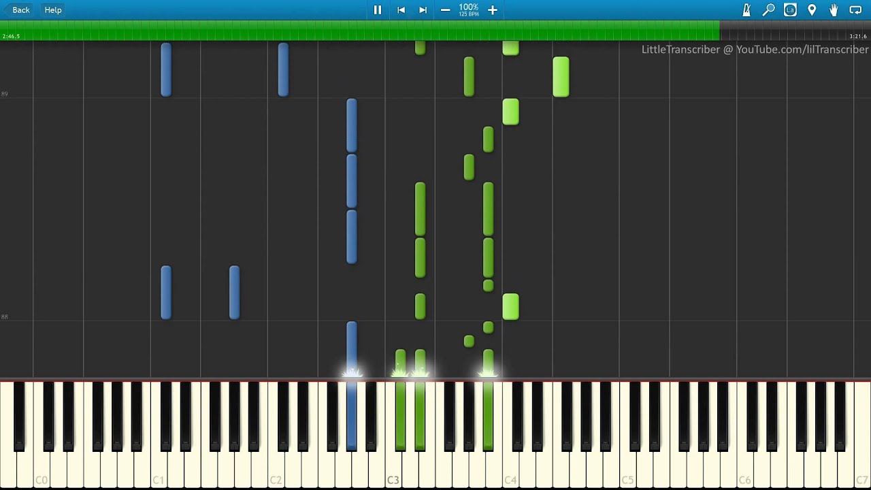
Task: Seek within the green played portion of the progress bar
Action: tap(359, 30)
